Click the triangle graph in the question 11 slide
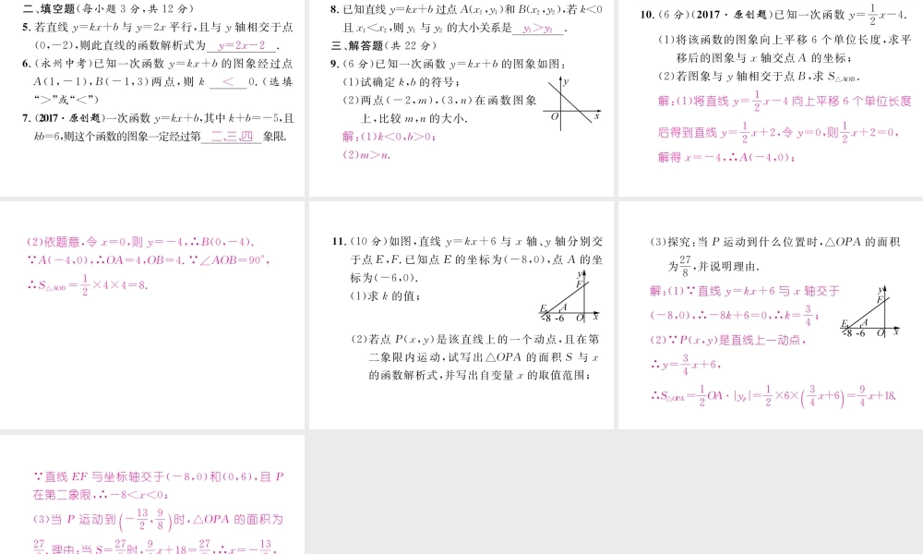This screenshot has width=923, height=554. tap(569, 296)
